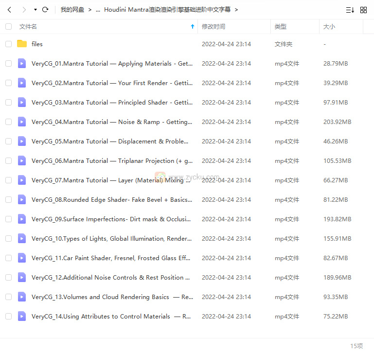Sort by 大小 column header
Image resolution: width=374 pixels, height=354 pixels.
point(329,27)
